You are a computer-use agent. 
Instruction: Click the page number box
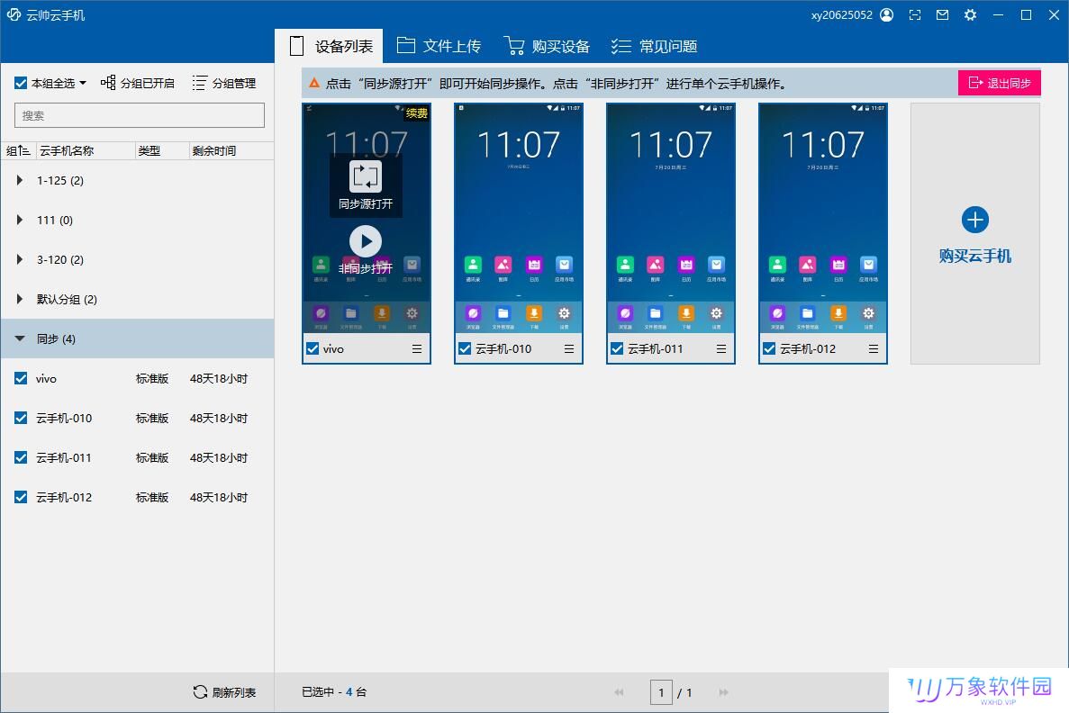coord(661,692)
